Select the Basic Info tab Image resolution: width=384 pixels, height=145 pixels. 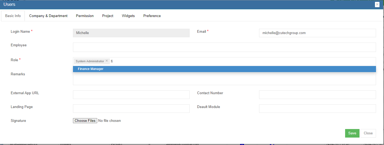pyautogui.click(x=13, y=16)
